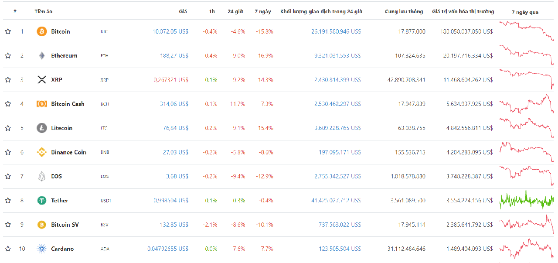
Task: Open Cardano's 7-day sparkline chart
Action: tap(526, 249)
